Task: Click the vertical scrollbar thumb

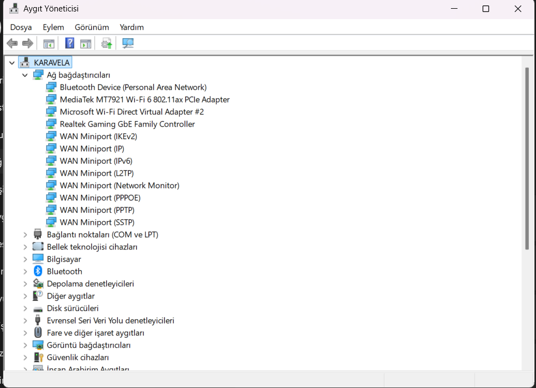Action: click(x=527, y=158)
